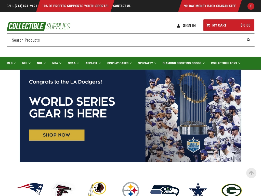This screenshot has height=196, width=261.
Task: Click the Seattle Seahawks logo
Action: [x=165, y=190]
